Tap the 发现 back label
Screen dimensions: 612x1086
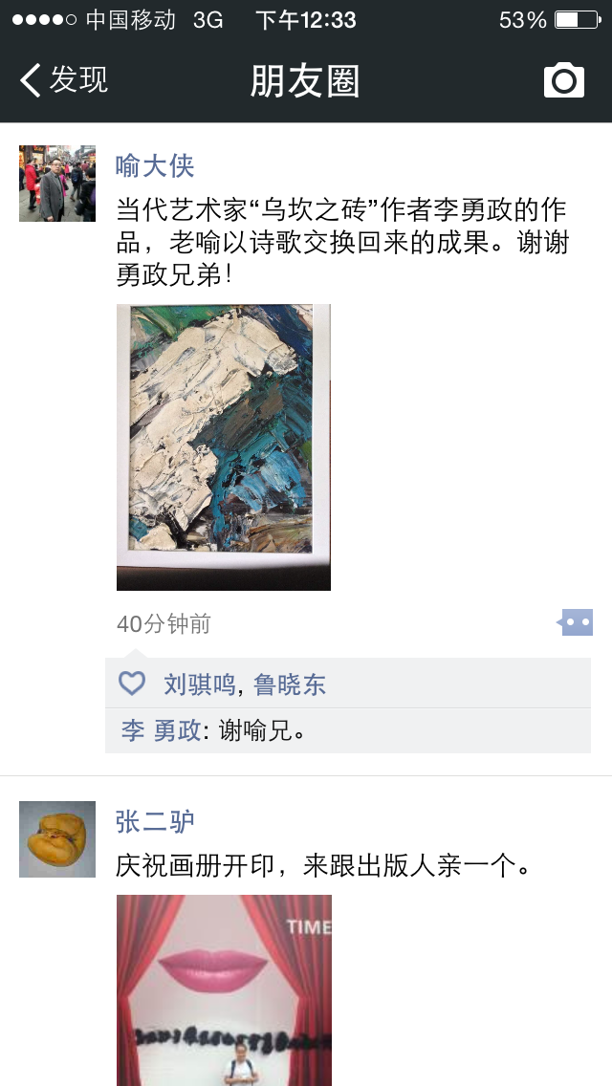tap(78, 79)
